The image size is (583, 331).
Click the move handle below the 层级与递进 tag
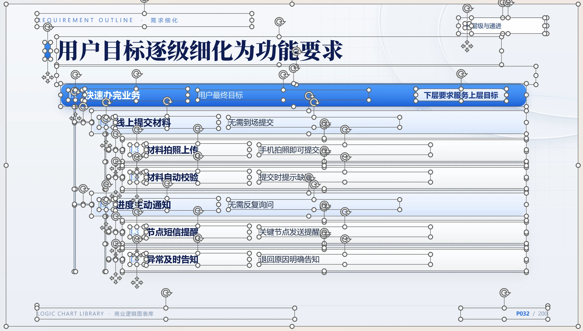[467, 46]
